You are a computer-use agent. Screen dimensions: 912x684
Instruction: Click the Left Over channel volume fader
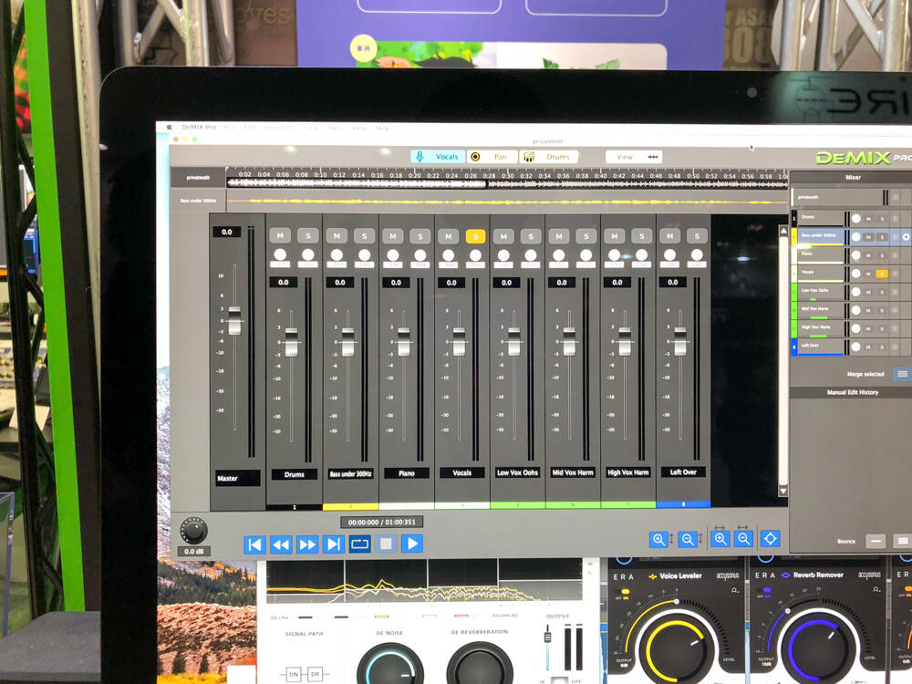[x=680, y=341]
